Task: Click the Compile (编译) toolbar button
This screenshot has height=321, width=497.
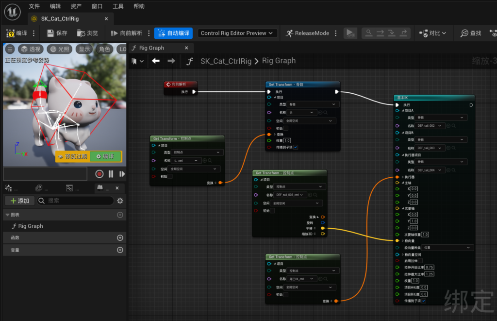Action: [x=17, y=33]
